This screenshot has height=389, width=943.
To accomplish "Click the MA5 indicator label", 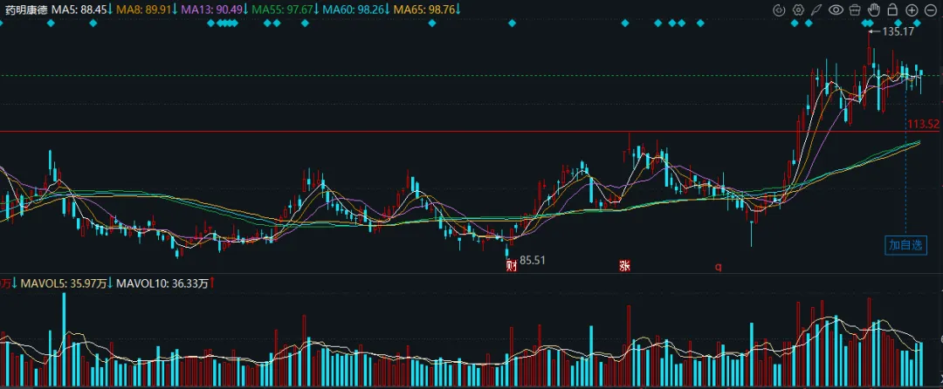I will (x=81, y=10).
